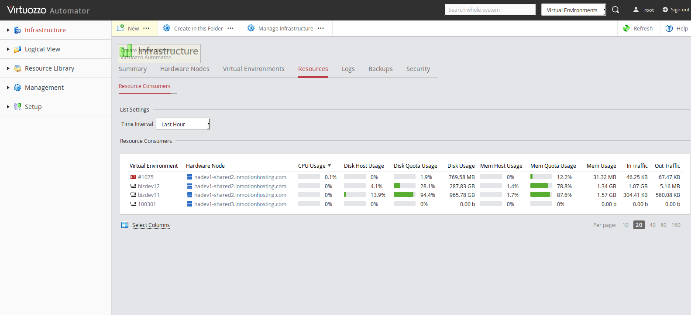
Task: Click the Infrastructure sidebar icon
Action: (x=17, y=30)
